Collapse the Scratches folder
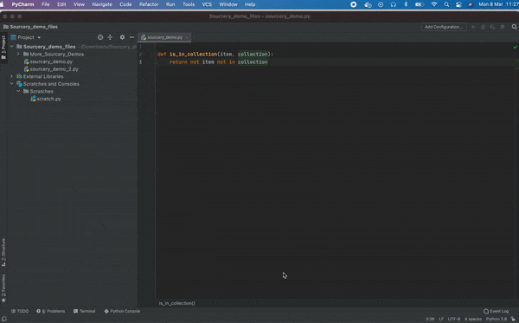519x323 pixels. [18, 91]
